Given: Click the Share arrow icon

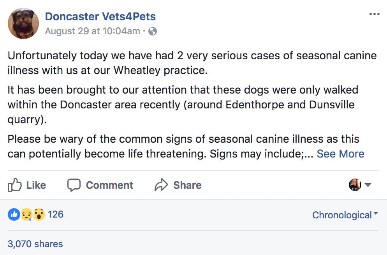Looking at the screenshot, I should coord(161,185).
